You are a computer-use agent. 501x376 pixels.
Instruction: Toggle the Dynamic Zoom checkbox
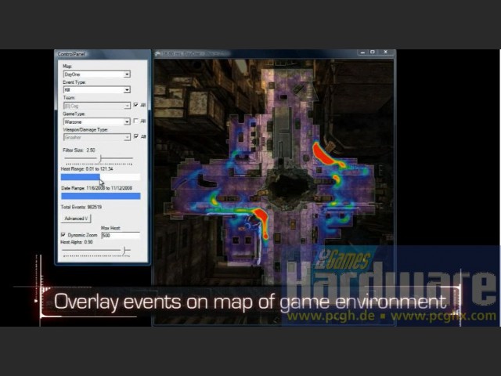click(63, 235)
